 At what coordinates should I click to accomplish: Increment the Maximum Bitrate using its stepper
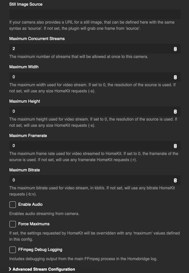click(175, 179)
